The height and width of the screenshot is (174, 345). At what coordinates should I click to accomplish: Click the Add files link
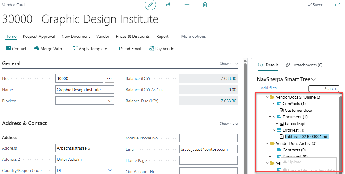[x=269, y=88]
